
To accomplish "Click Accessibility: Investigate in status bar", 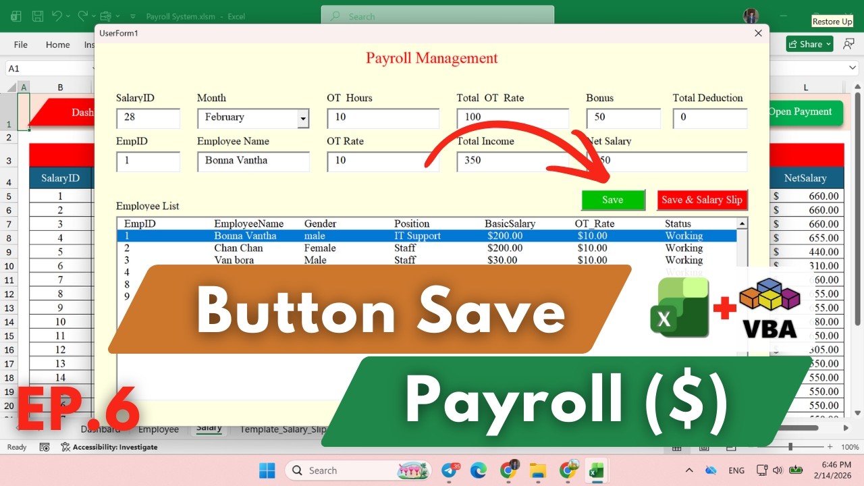I will (109, 447).
